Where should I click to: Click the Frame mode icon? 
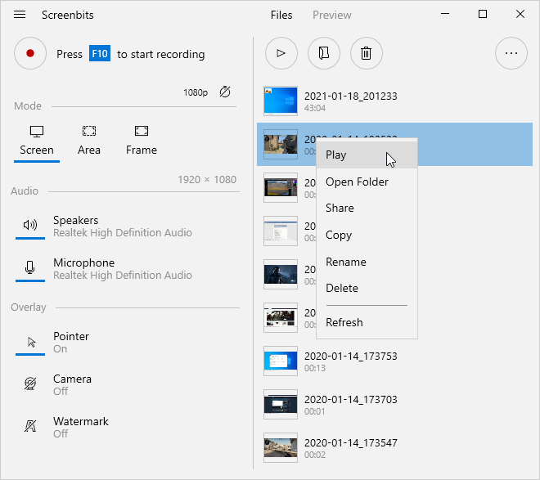(x=142, y=131)
